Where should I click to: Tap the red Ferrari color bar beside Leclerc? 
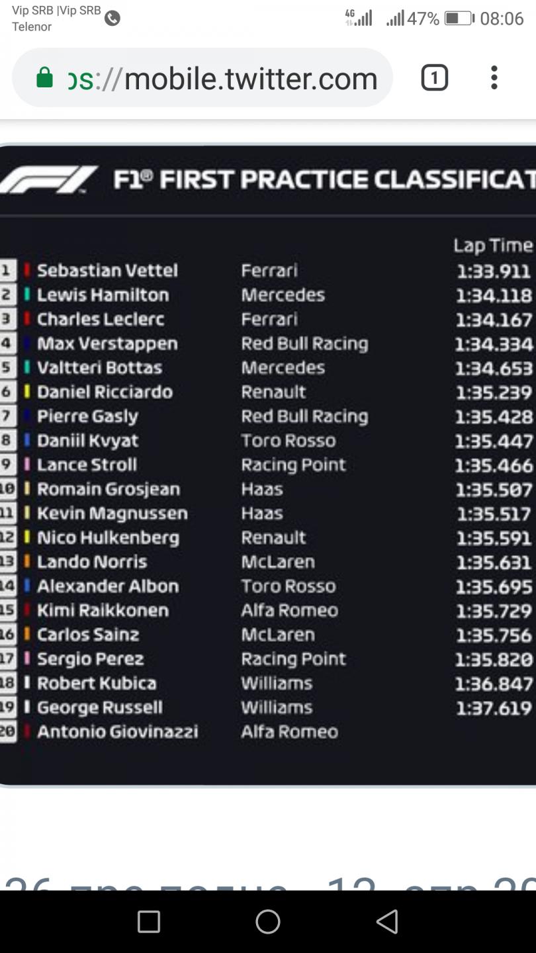pyautogui.click(x=27, y=319)
